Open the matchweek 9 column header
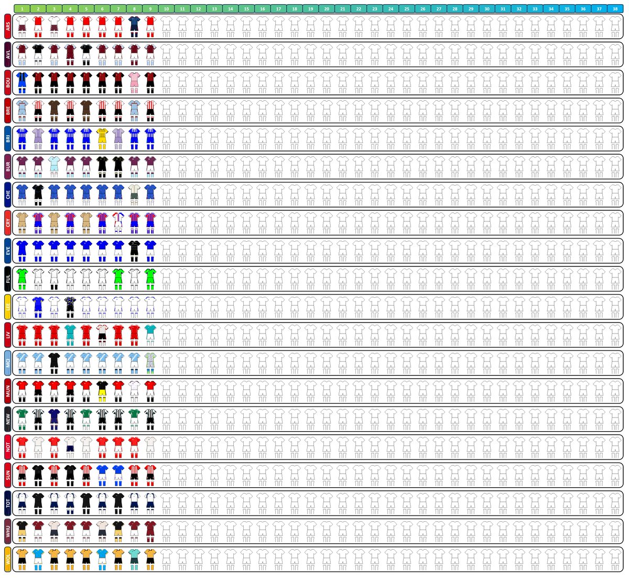 pyautogui.click(x=150, y=9)
